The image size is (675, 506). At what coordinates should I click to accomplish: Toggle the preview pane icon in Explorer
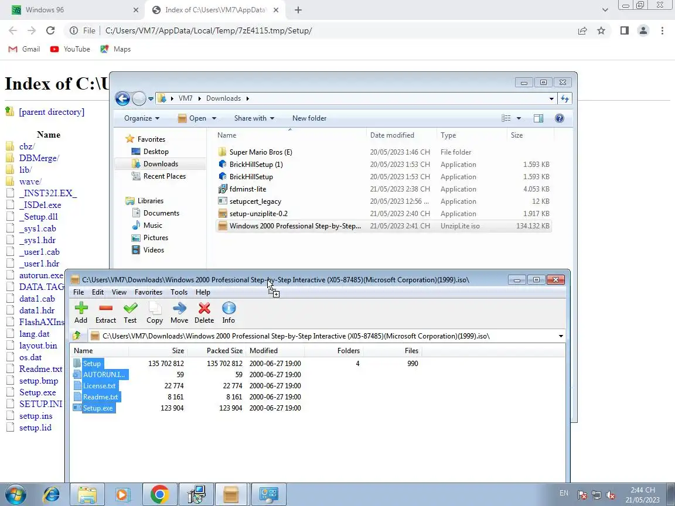tap(538, 118)
